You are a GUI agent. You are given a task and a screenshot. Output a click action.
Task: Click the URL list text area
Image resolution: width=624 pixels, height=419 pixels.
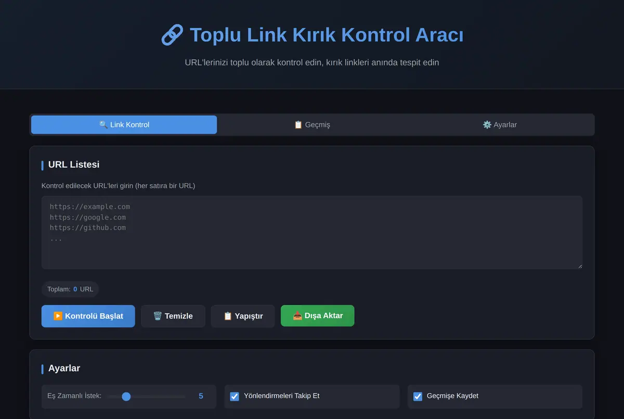pos(312,232)
